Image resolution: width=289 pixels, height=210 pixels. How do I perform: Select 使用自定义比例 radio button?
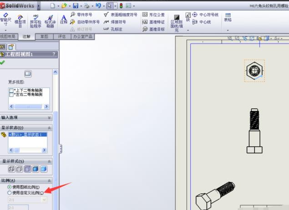pyautogui.click(x=10, y=193)
